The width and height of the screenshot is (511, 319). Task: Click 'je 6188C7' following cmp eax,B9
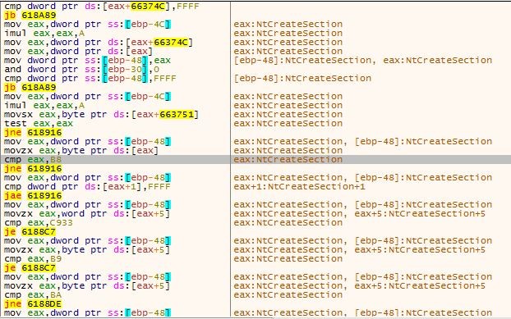30,268
